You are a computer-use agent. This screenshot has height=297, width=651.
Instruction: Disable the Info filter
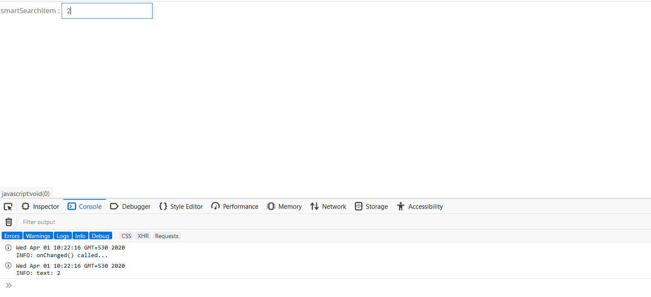point(80,236)
